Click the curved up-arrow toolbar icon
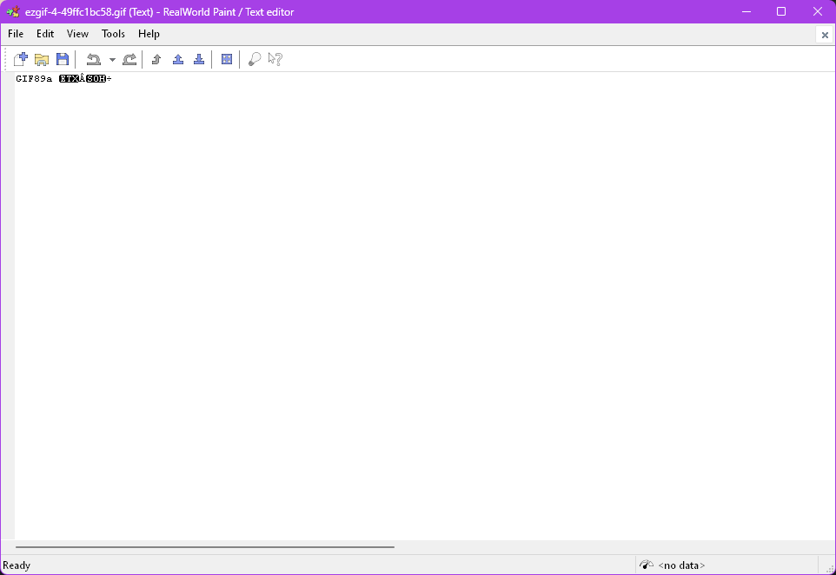 156,59
